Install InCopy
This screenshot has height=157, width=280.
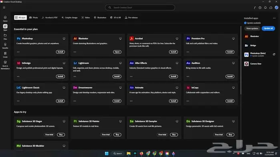(x=230, y=101)
